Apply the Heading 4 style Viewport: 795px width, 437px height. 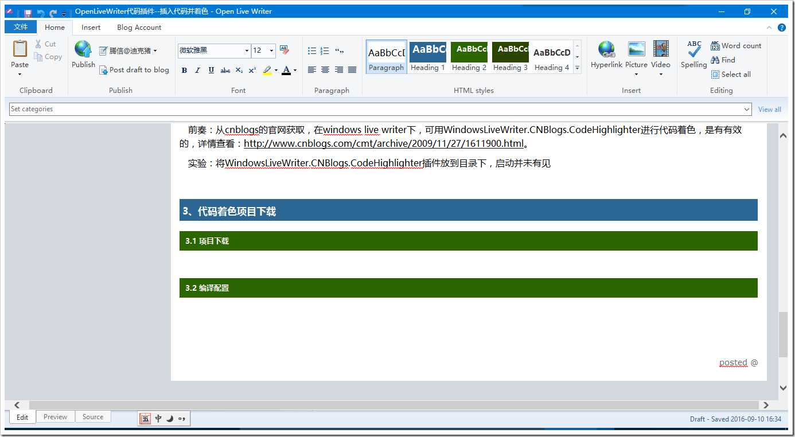click(552, 57)
